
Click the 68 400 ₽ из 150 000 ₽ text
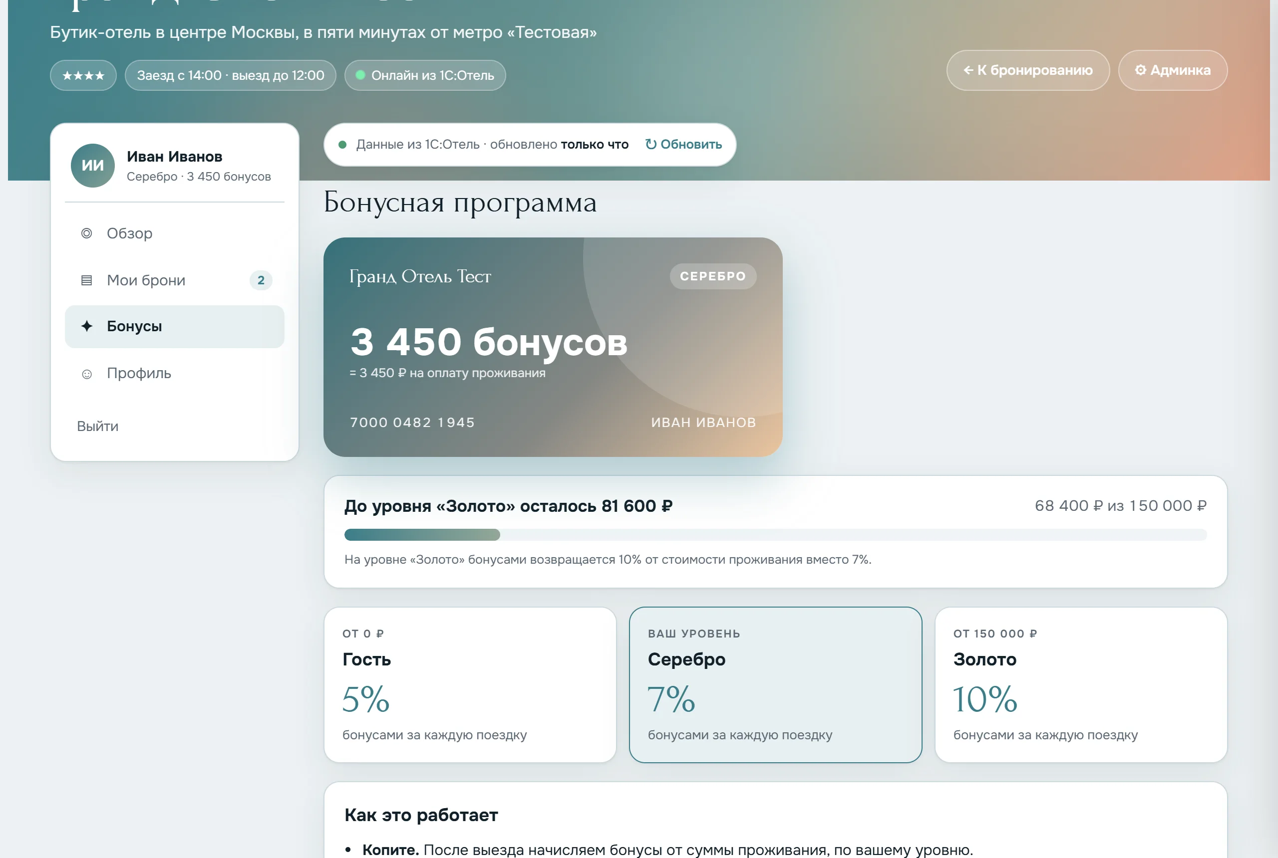tap(1120, 506)
